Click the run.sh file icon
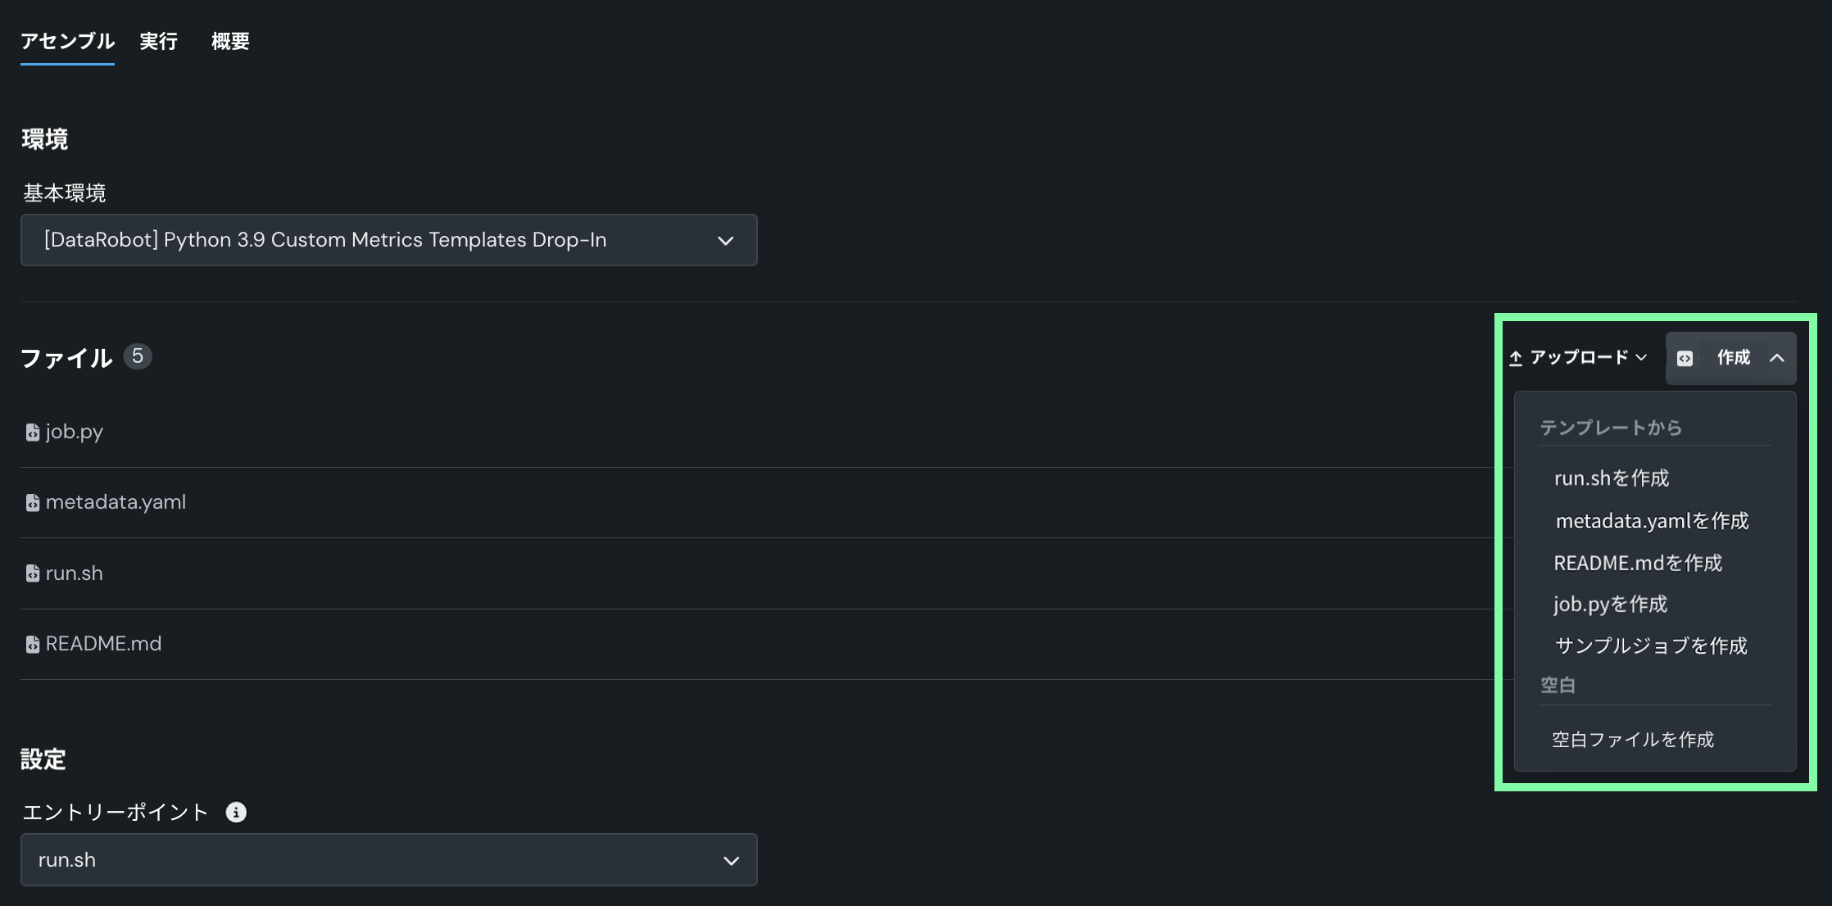Viewport: 1832px width, 906px height. [x=33, y=573]
